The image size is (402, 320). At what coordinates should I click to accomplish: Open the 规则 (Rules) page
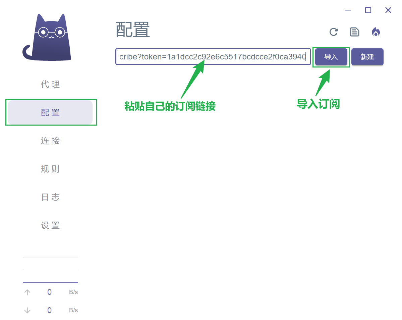click(50, 169)
